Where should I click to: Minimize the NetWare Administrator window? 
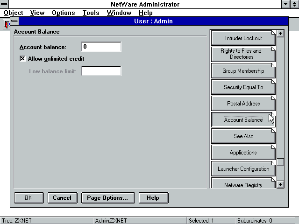285,4
